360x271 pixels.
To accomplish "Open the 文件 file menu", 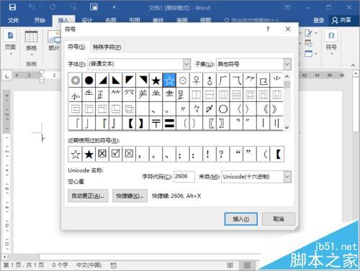I will (13, 20).
